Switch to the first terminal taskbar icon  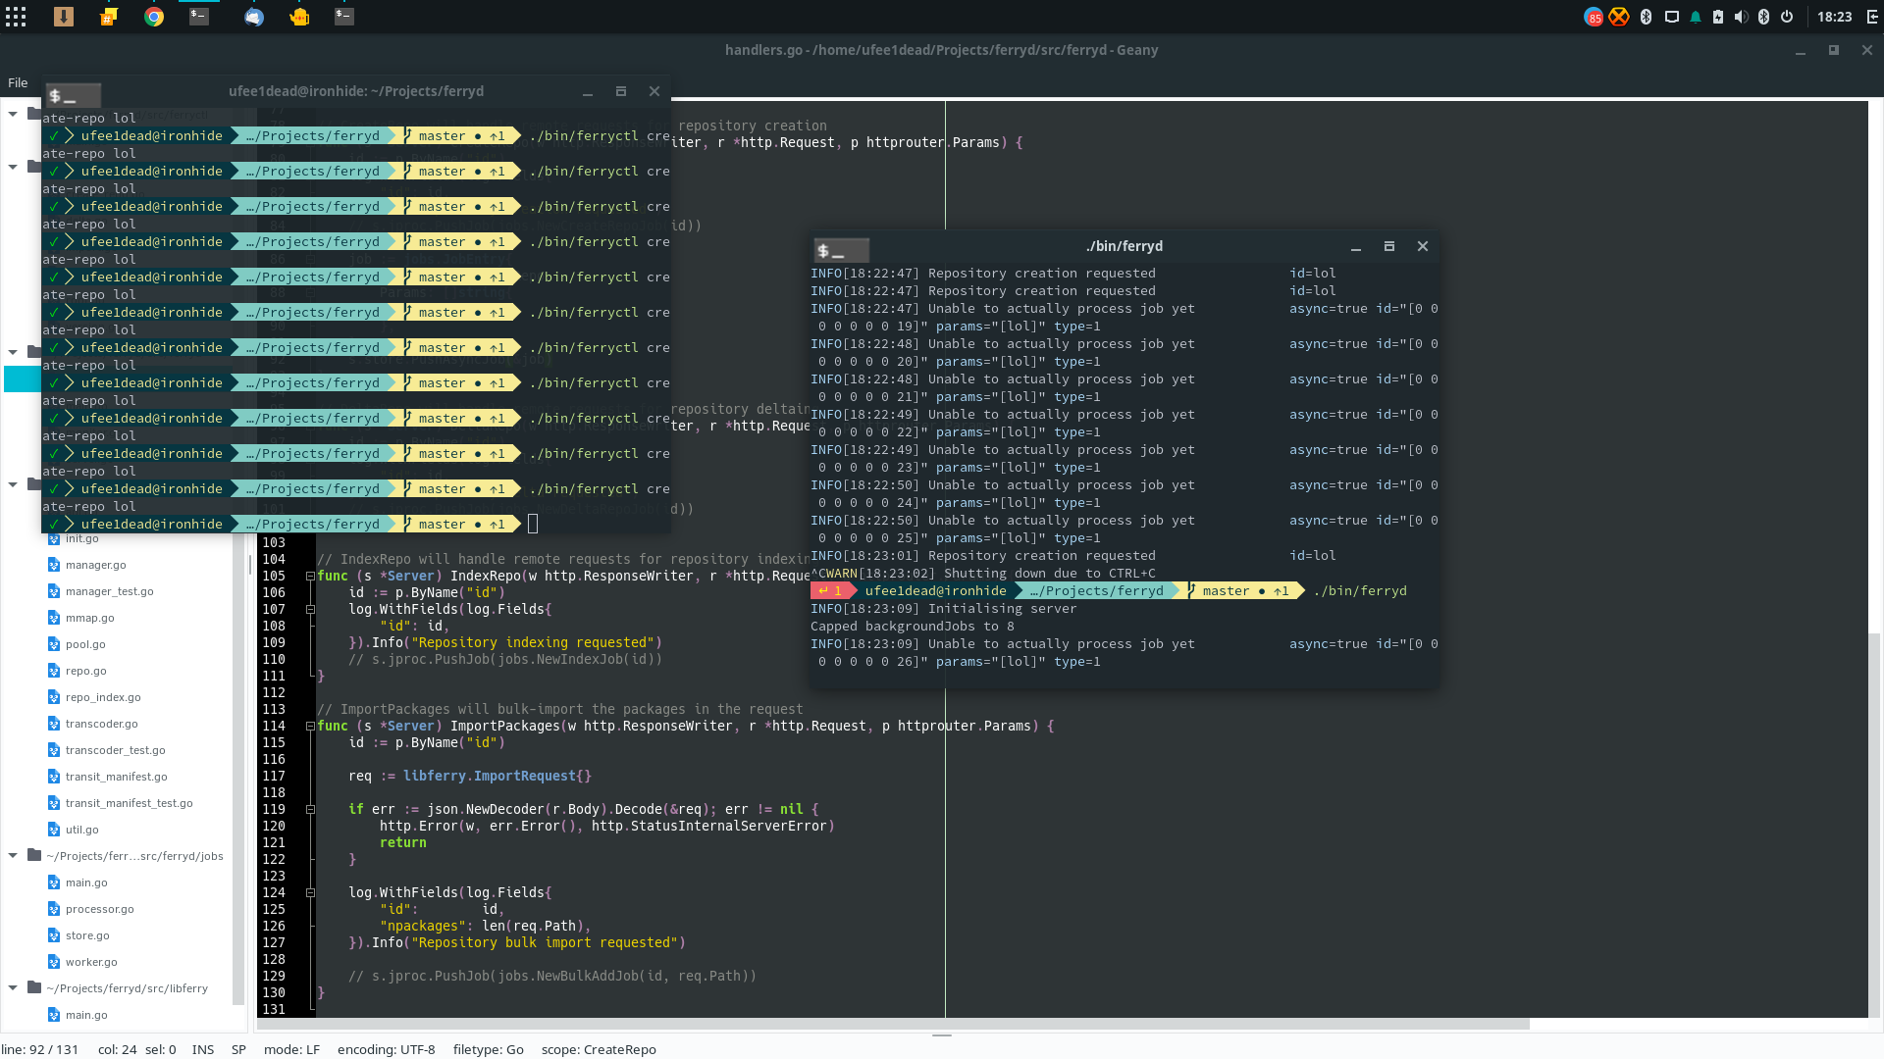[x=199, y=17]
